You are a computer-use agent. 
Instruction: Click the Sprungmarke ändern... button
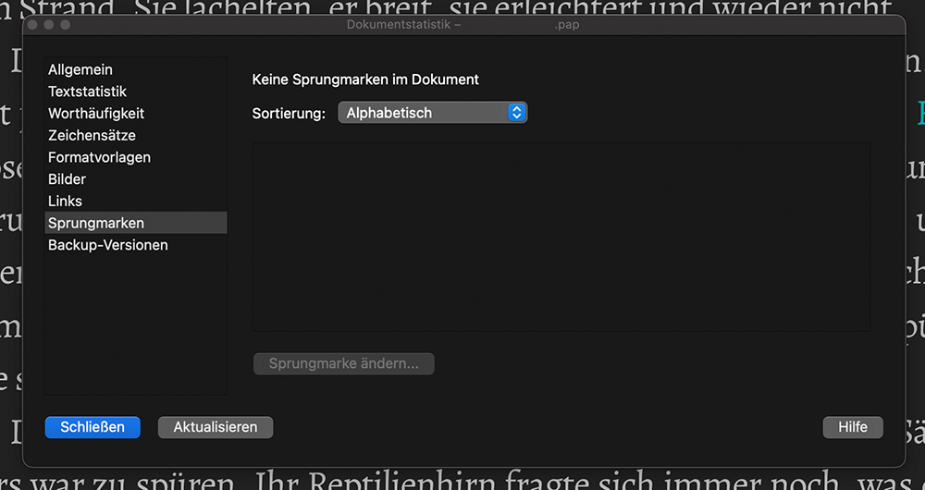pyautogui.click(x=343, y=363)
